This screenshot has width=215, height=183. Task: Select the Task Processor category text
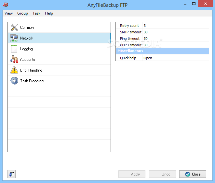coord(32,81)
